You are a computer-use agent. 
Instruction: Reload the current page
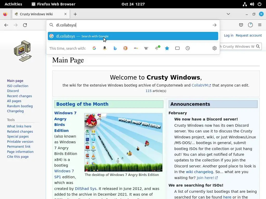pos(25,25)
